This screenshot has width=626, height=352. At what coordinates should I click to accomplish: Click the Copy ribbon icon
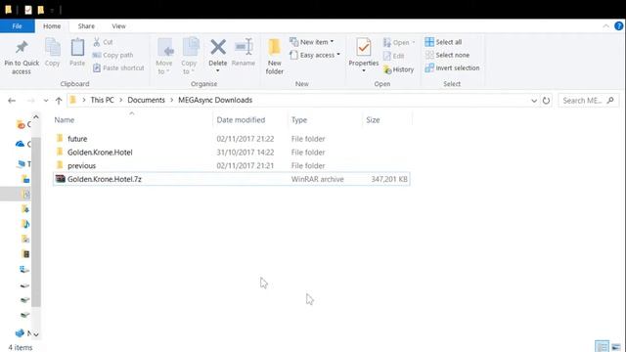[x=52, y=53]
